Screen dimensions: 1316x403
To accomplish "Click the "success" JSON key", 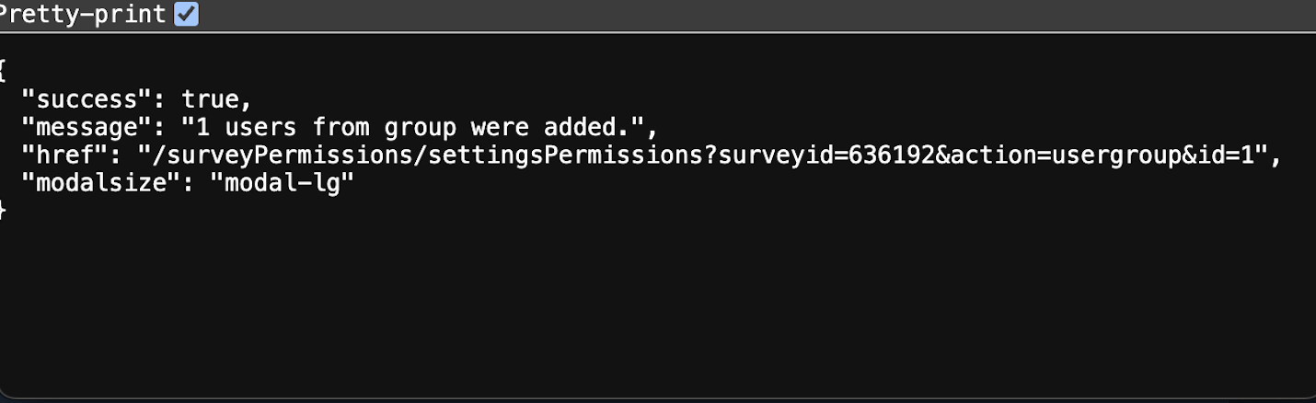I will click(x=86, y=98).
